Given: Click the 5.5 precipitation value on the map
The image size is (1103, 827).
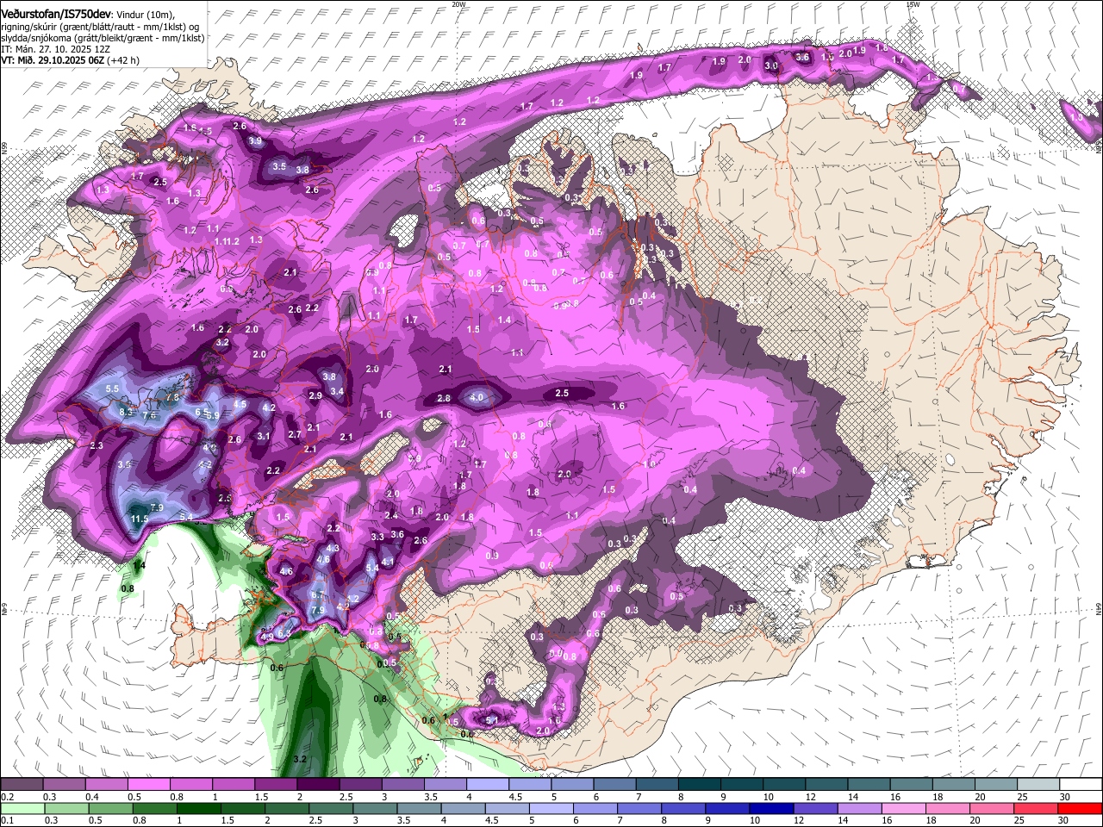Looking at the screenshot, I should pyautogui.click(x=112, y=389).
